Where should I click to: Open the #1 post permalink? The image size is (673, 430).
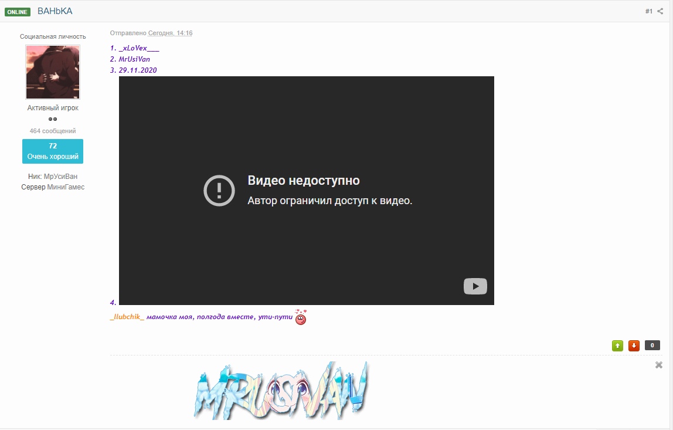(648, 11)
